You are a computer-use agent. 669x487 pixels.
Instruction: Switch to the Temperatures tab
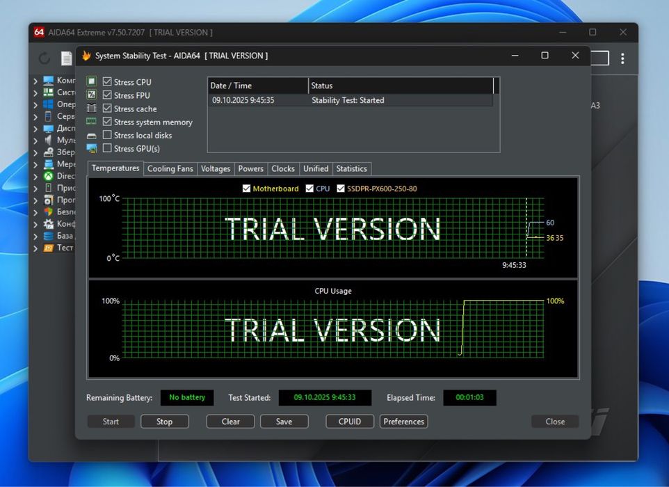tap(115, 168)
